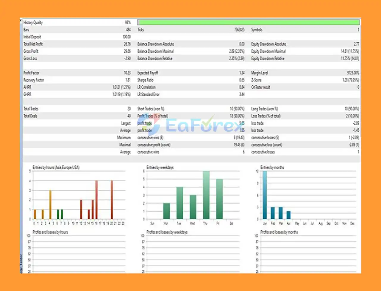The width and height of the screenshot is (381, 291).
Task: Select the Ticks count 7562825
Action: coord(239,30)
